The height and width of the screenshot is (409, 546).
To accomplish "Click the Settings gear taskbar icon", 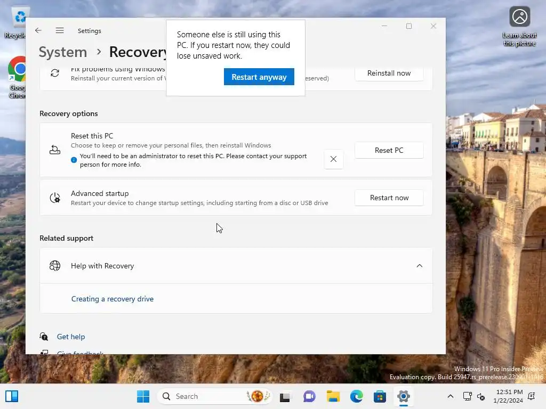I will click(404, 396).
